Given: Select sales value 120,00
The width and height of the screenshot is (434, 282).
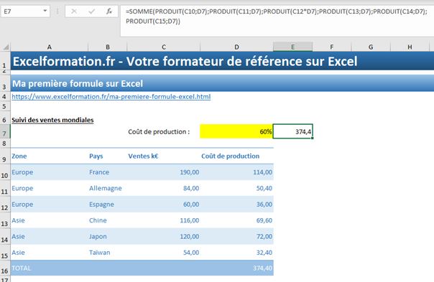Looking at the screenshot, I should point(164,236).
